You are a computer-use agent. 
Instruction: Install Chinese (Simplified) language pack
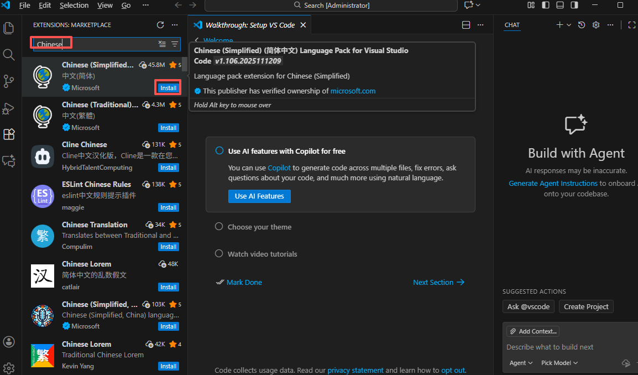(168, 88)
